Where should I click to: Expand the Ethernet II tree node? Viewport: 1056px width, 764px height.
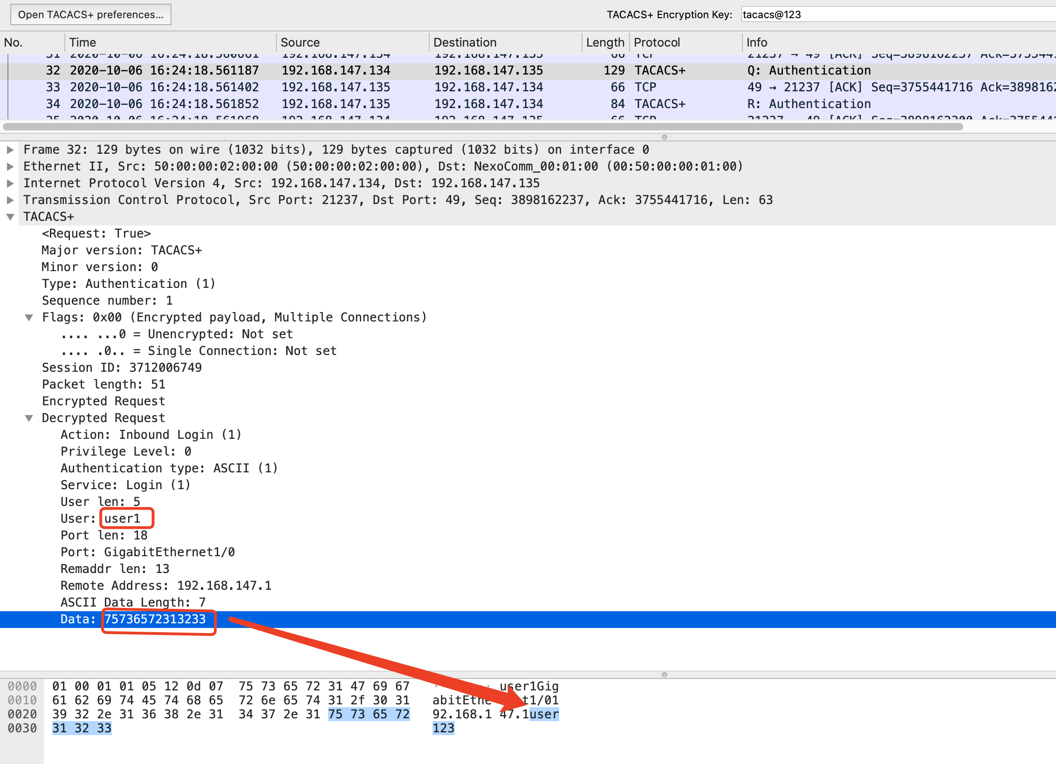(x=10, y=166)
